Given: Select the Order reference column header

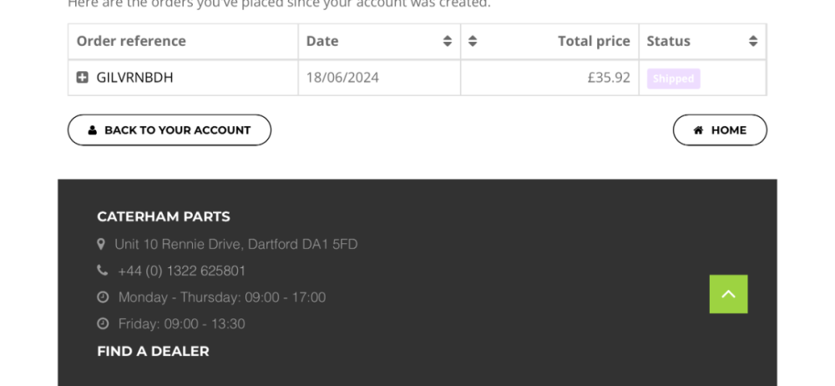Looking at the screenshot, I should pos(131,41).
